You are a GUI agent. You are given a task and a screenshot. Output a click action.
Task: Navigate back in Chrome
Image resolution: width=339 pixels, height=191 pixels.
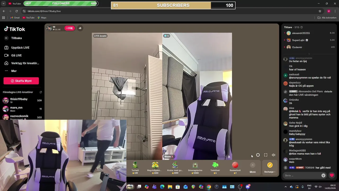coord(4,11)
